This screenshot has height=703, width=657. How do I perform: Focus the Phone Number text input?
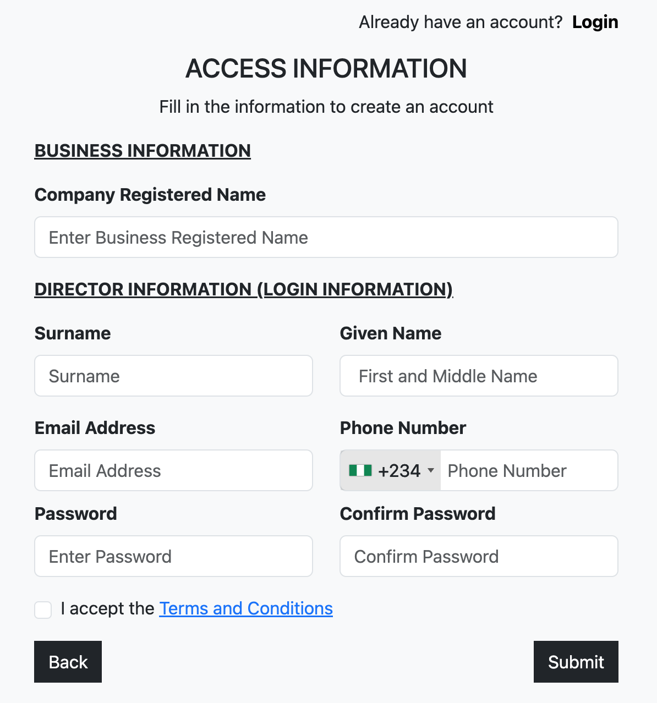tap(528, 470)
